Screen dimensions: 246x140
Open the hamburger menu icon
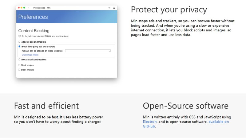coord(114,8)
